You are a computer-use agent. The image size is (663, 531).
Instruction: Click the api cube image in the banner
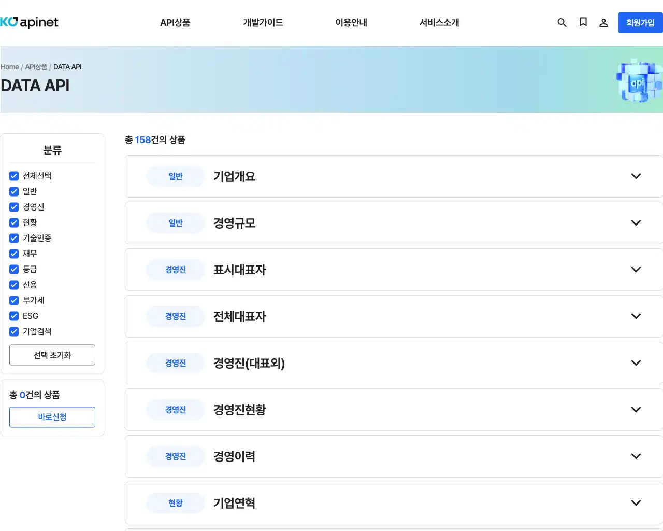point(639,80)
